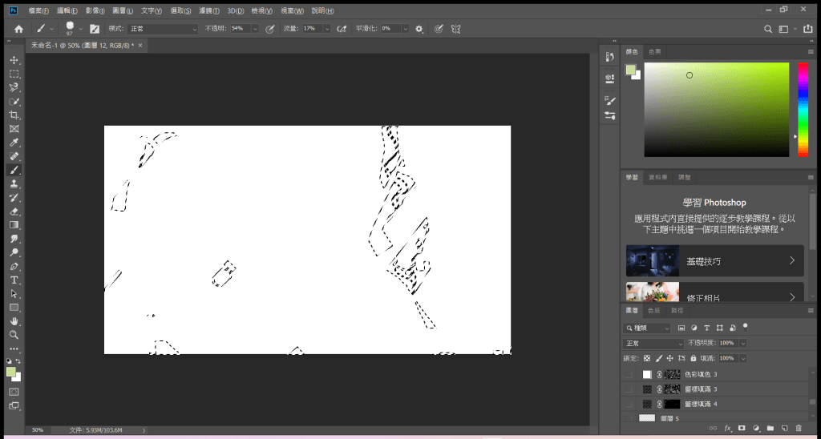Select the Type tool
This screenshot has width=821, height=439.
coord(14,280)
